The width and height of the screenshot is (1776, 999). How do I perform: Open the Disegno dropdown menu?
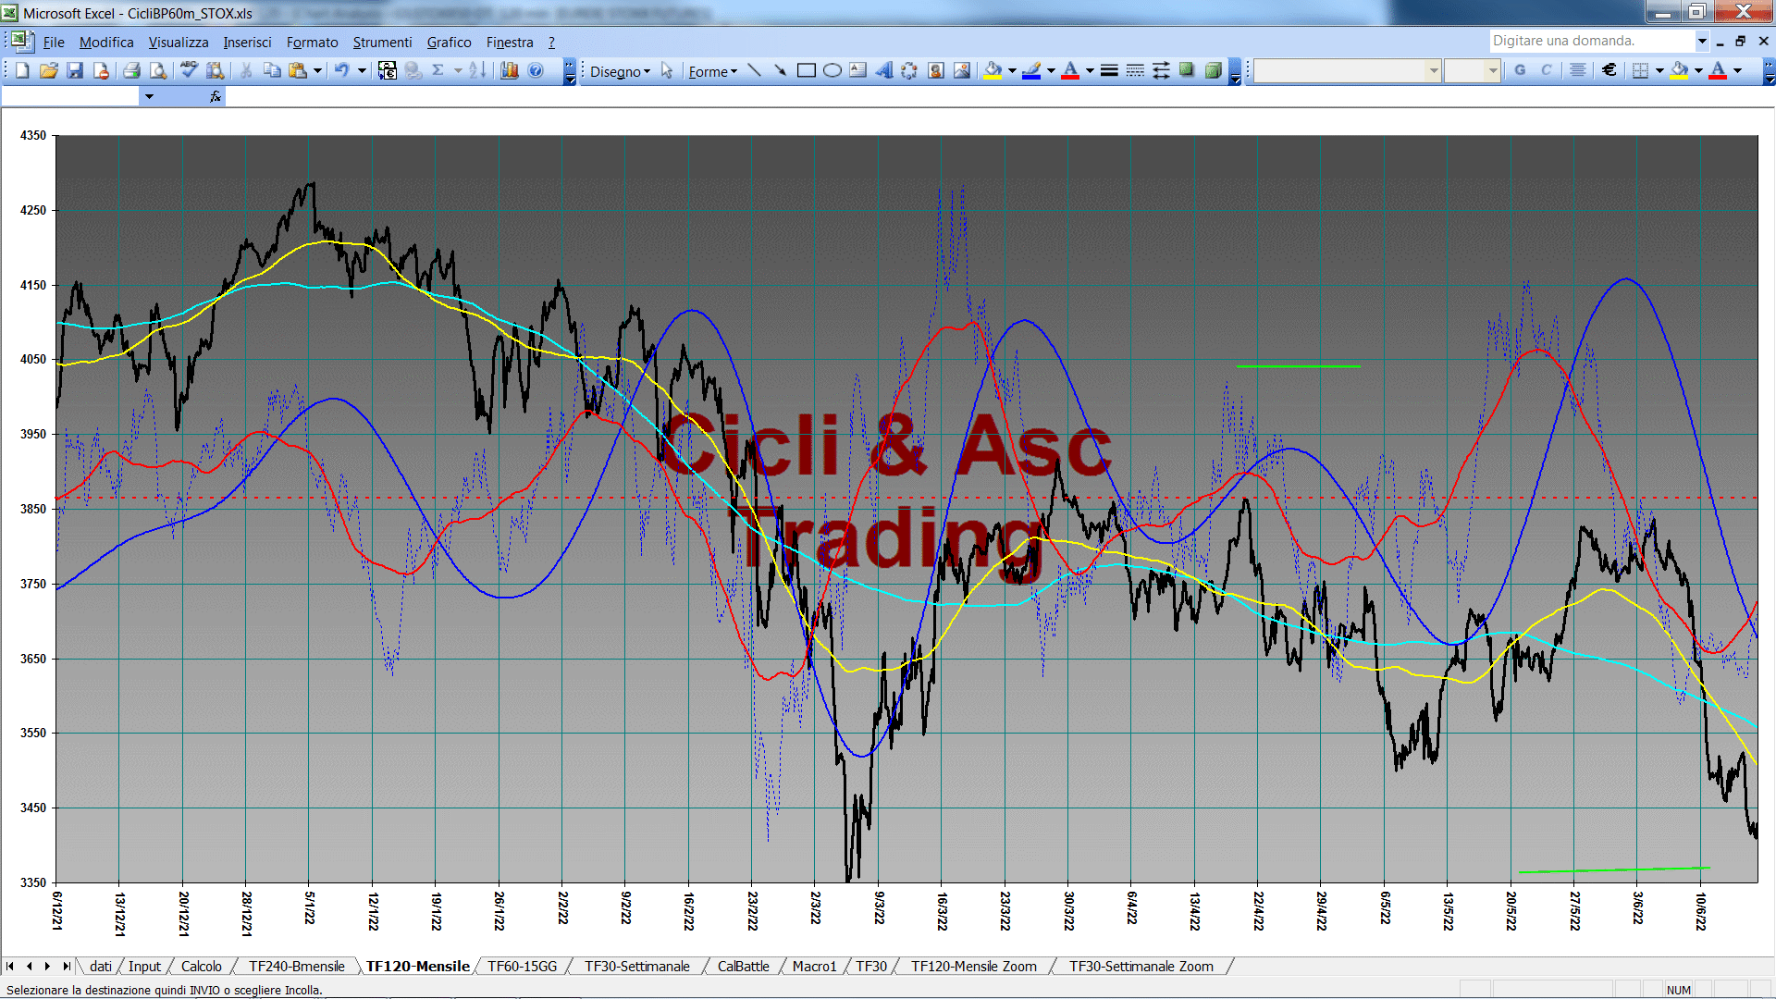620,71
